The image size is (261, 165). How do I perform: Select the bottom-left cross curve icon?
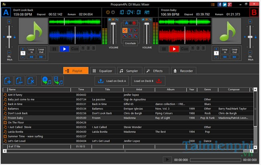(124, 36)
